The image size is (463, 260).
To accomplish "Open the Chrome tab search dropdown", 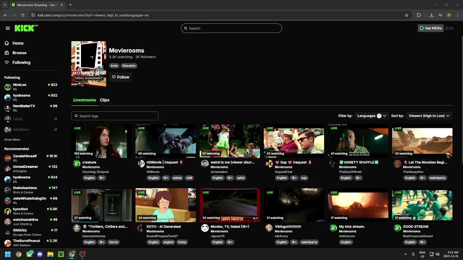I will pos(5,5).
